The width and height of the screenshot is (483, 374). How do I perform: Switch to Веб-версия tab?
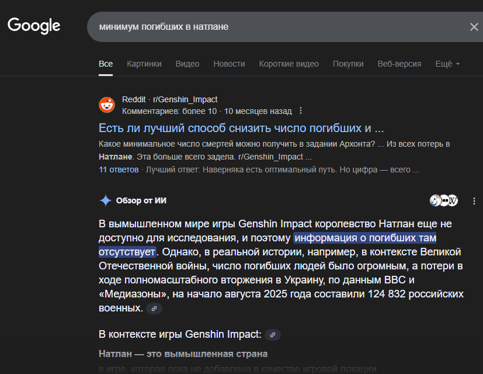399,64
